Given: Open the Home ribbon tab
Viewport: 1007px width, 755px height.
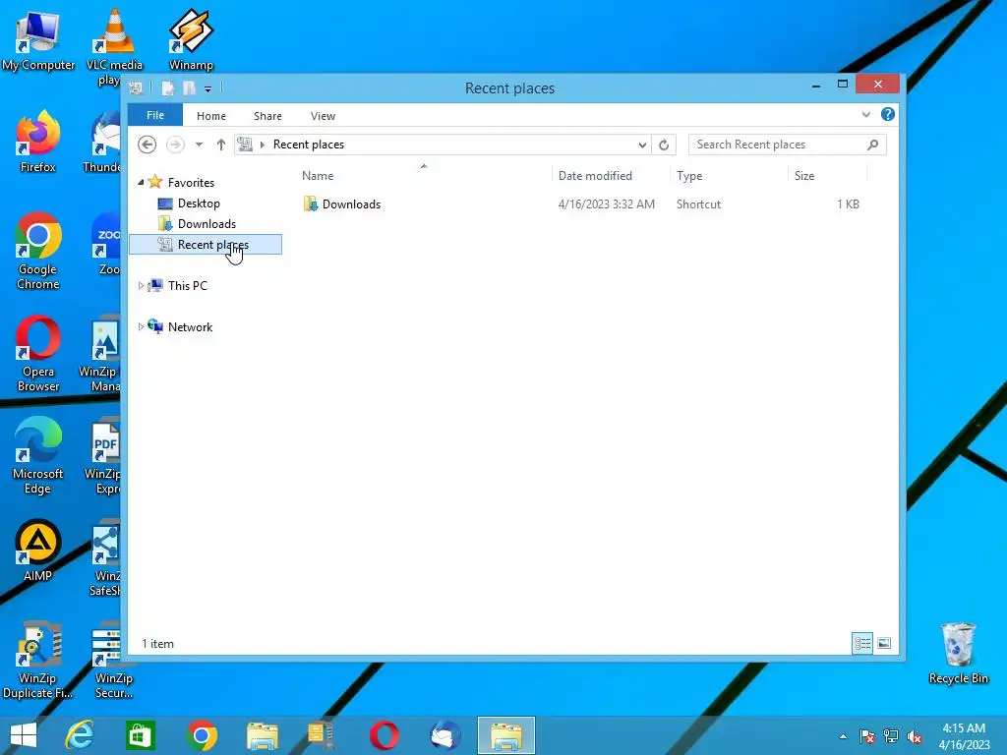Looking at the screenshot, I should click(211, 116).
